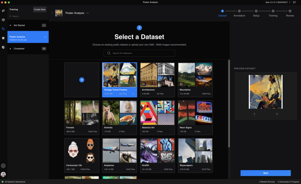Show previous preview image with left arrow
Image resolution: width=301 pixels, height=184 pixels.
click(254, 114)
